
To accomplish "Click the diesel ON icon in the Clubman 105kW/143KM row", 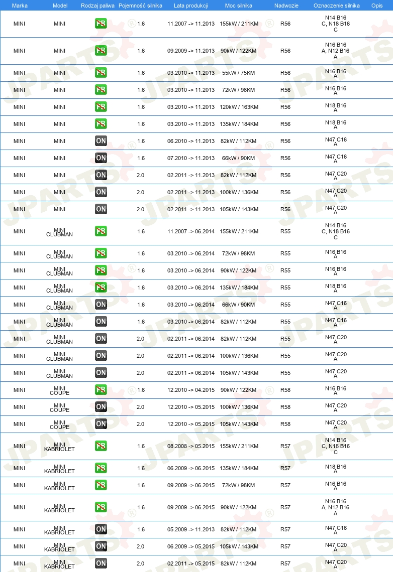I will pos(101,373).
